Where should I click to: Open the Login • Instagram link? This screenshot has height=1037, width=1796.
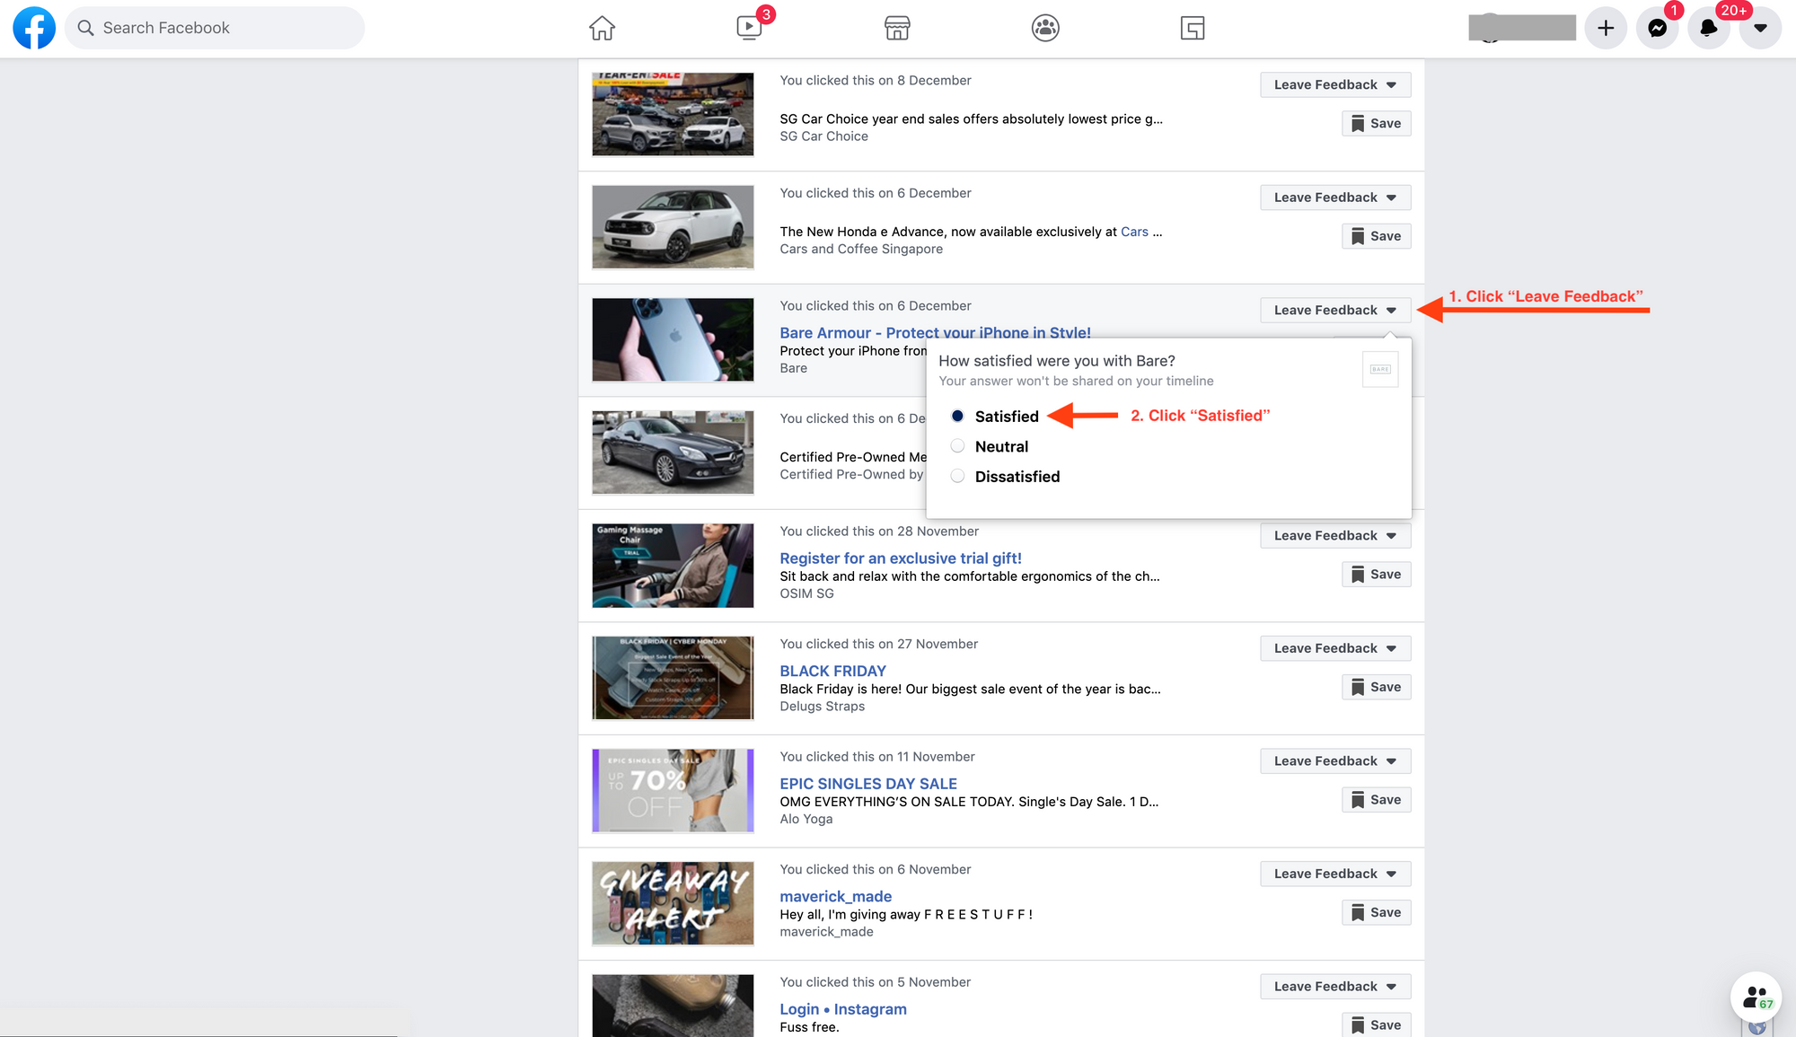(842, 1009)
